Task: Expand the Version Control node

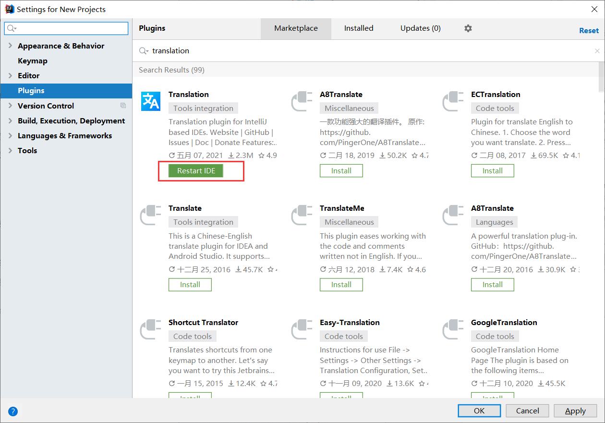Action: [x=10, y=106]
